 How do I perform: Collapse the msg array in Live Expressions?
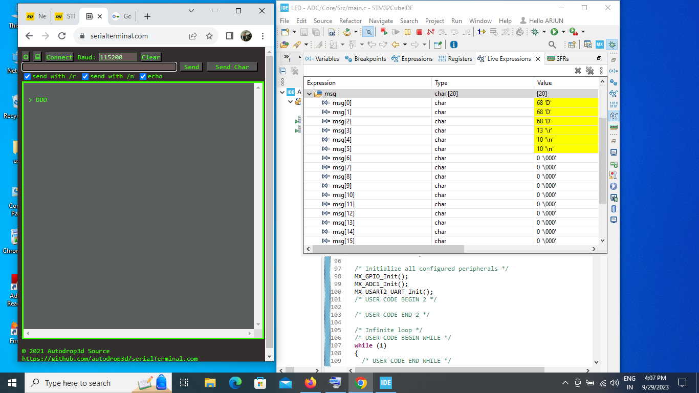[309, 93]
